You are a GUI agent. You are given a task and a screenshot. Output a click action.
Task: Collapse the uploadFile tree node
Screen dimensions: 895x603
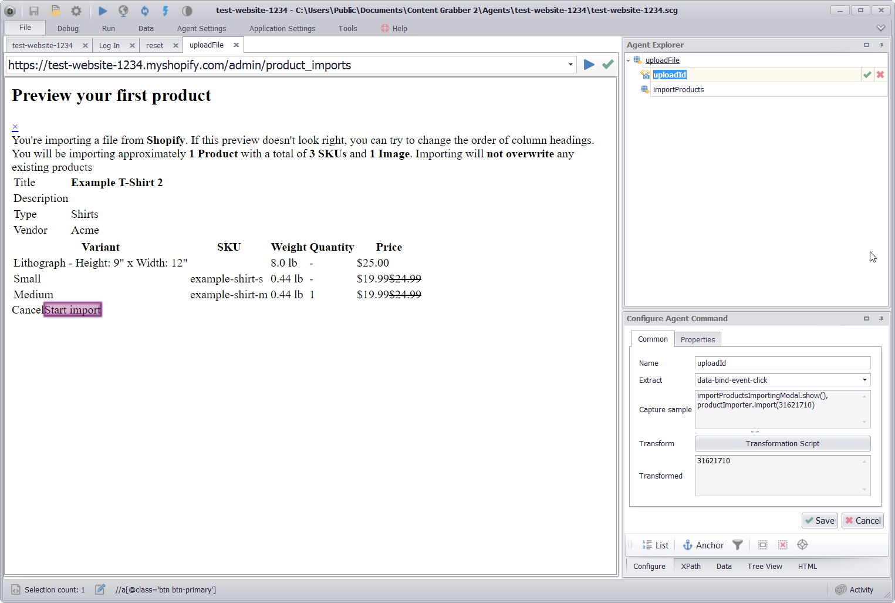click(629, 60)
